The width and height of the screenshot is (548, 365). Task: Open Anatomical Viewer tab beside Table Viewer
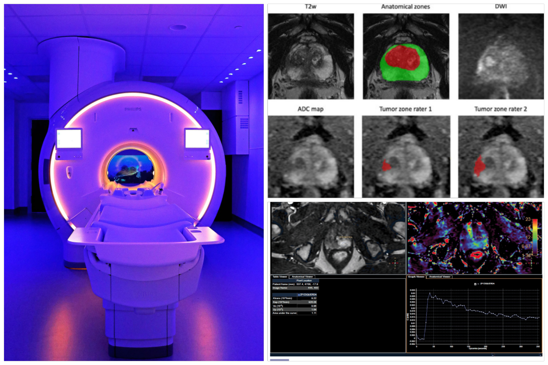302,277
